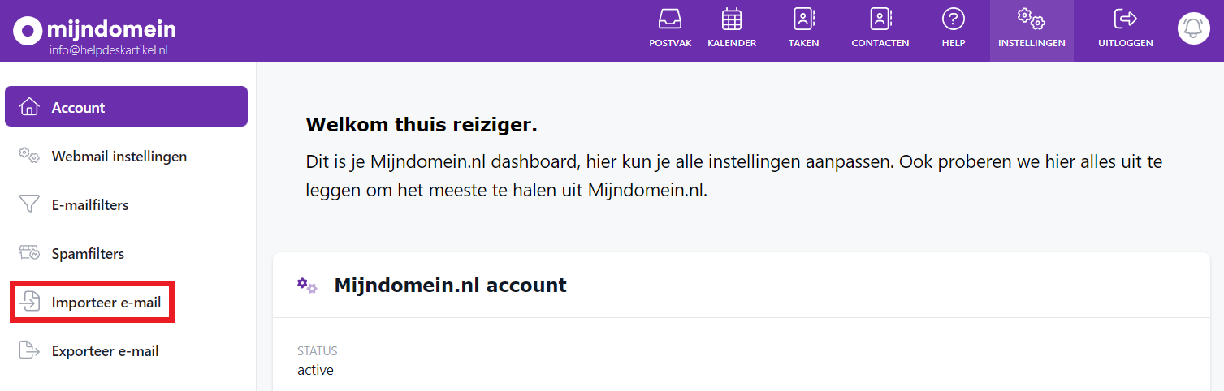Screen dimensions: 1224x391
Task: Open the Contacten address book icon
Action: click(x=880, y=19)
